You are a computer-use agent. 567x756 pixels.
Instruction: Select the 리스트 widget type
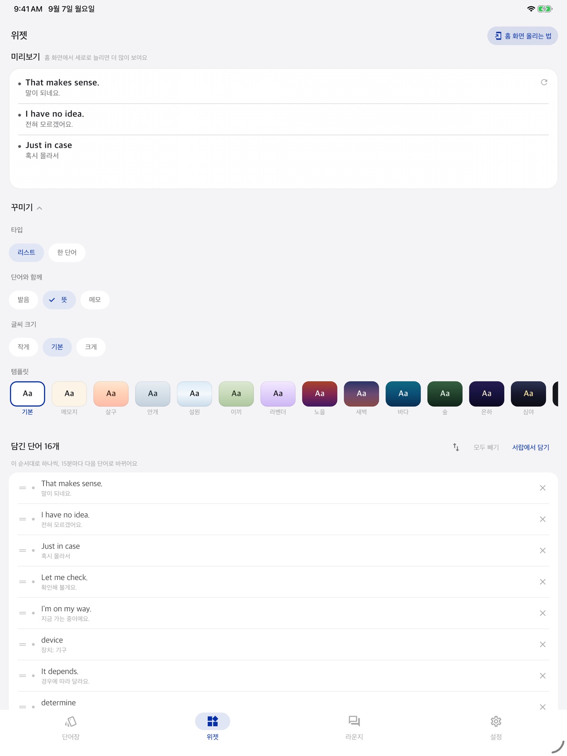click(26, 252)
